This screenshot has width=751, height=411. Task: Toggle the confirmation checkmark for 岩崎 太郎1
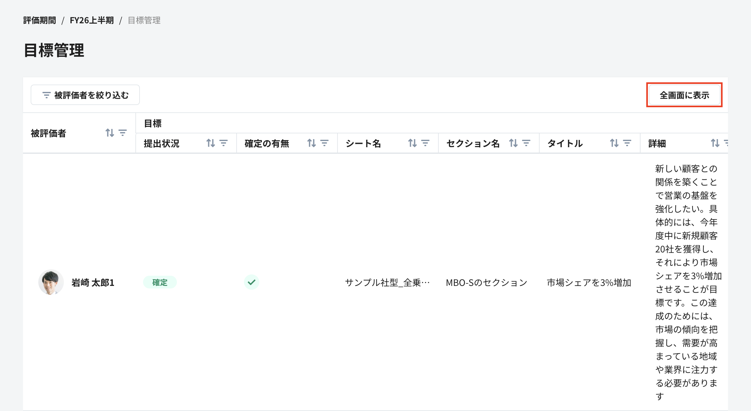tap(251, 282)
